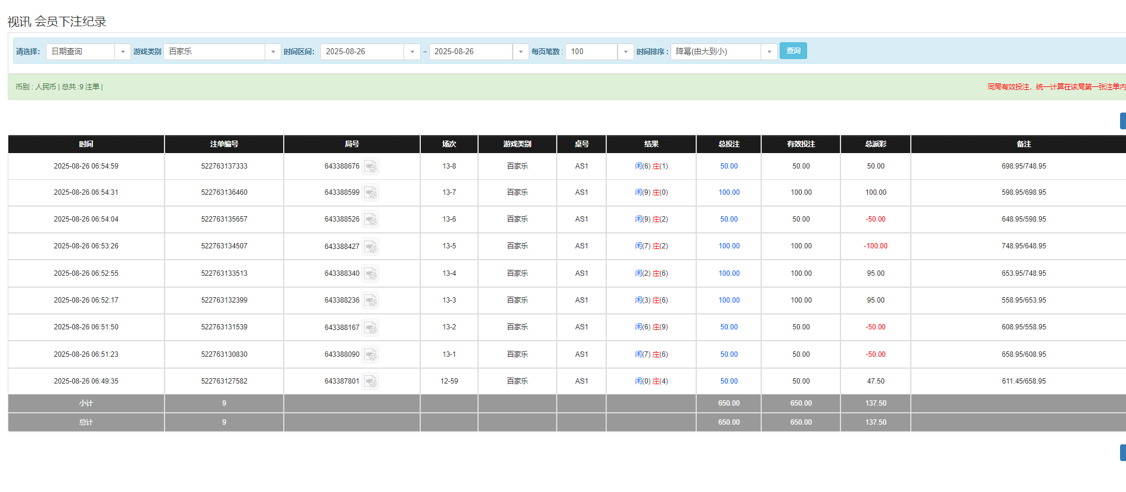Click the 查询 search button
This screenshot has width=1126, height=492.
coord(793,51)
